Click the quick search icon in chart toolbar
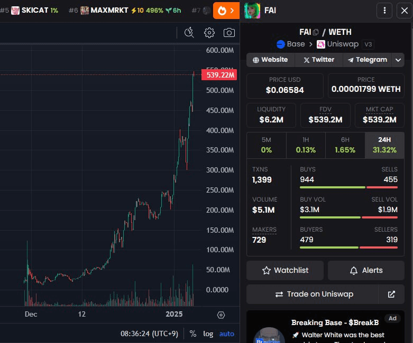Image resolution: width=413 pixels, height=343 pixels. tap(189, 33)
